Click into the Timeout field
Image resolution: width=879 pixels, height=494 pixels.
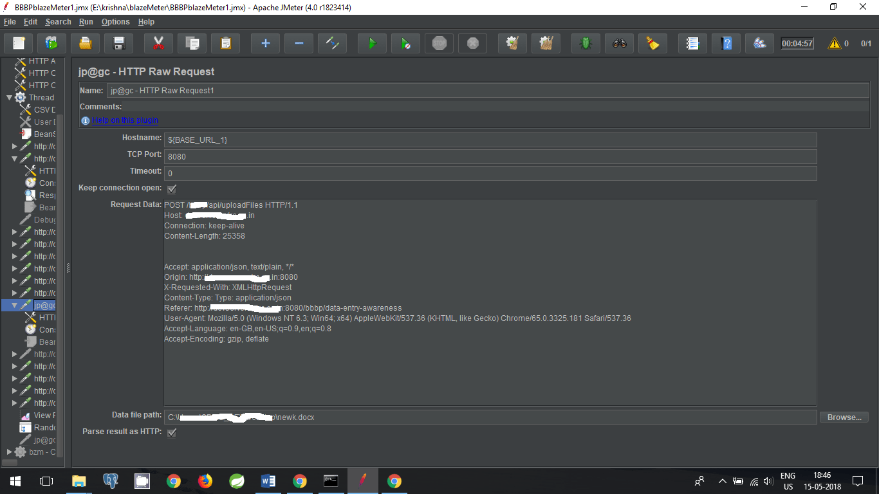pyautogui.click(x=490, y=173)
